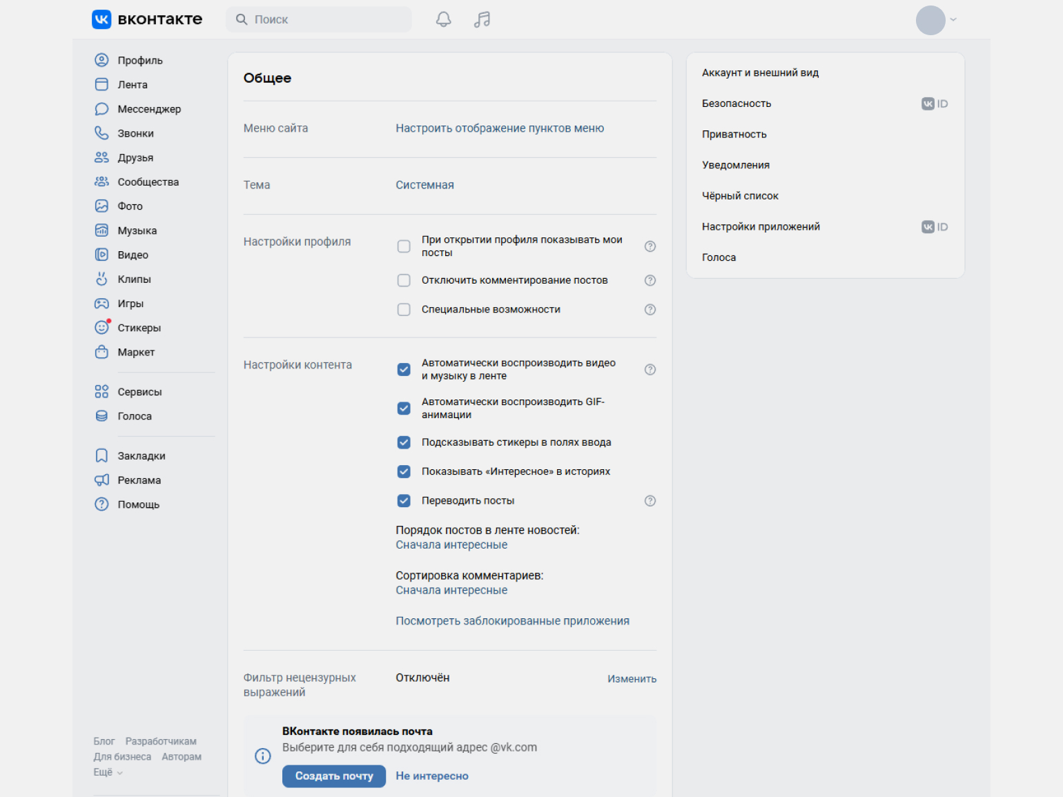The image size is (1063, 797).
Task: Toggle 'Специальные возможности' checkbox
Action: click(404, 310)
